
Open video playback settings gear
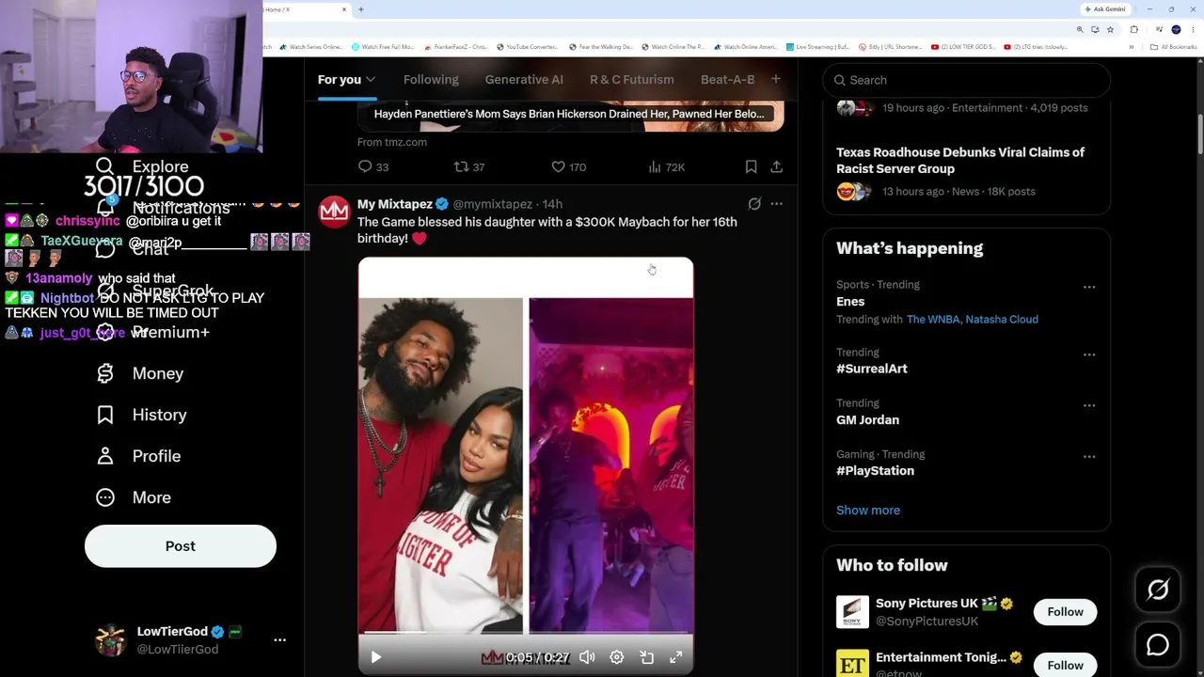(617, 657)
